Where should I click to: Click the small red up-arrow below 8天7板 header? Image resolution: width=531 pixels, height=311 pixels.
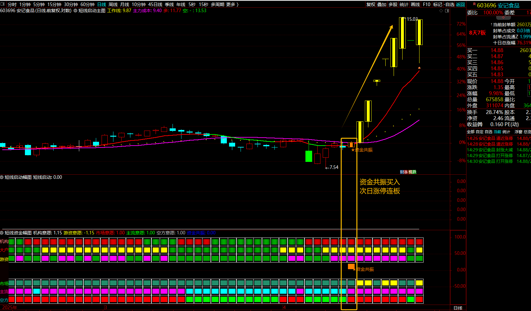pos(503,18)
